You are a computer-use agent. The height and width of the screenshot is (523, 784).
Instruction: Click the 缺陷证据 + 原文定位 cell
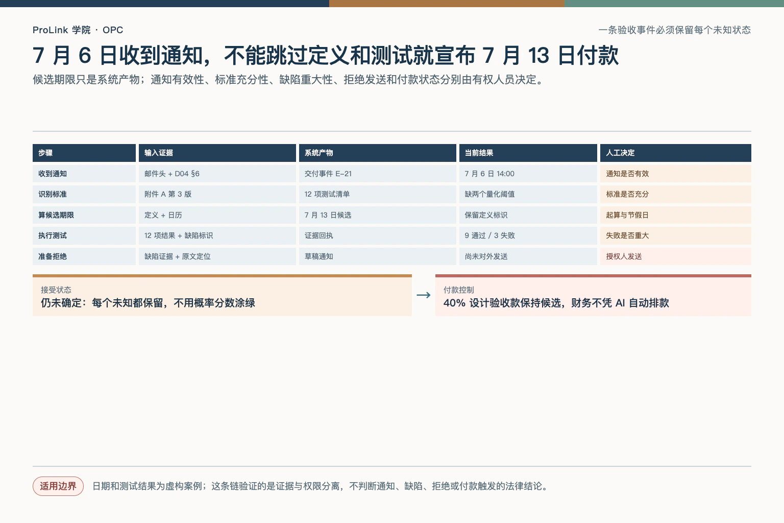[217, 256]
